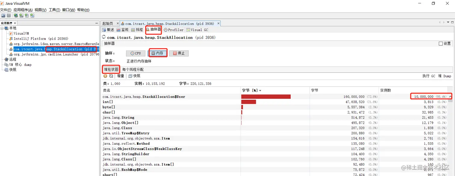
Task: Close the 应用程序 panel tab
Action: 15,23
